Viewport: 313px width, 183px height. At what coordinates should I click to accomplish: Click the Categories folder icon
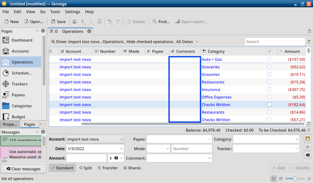click(6, 106)
